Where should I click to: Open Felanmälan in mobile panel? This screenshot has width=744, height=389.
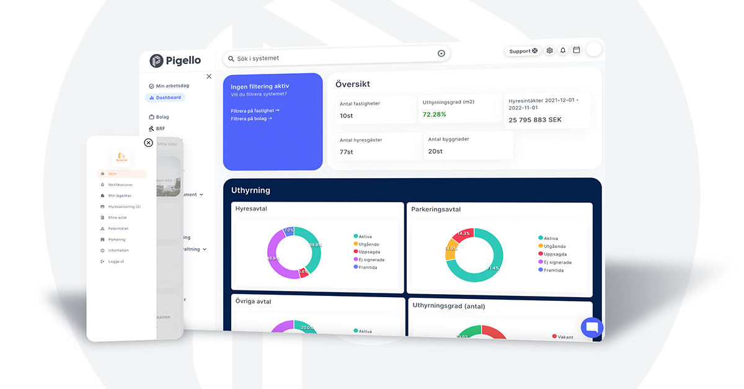(118, 228)
